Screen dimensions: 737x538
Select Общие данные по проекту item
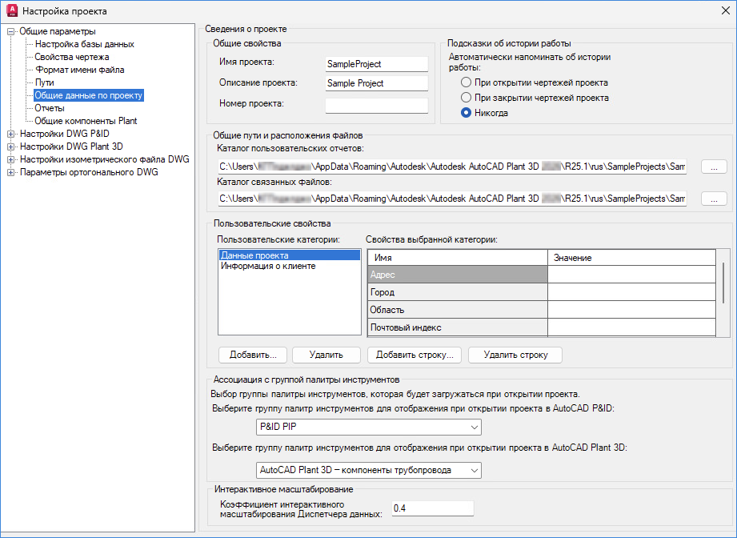(x=88, y=95)
